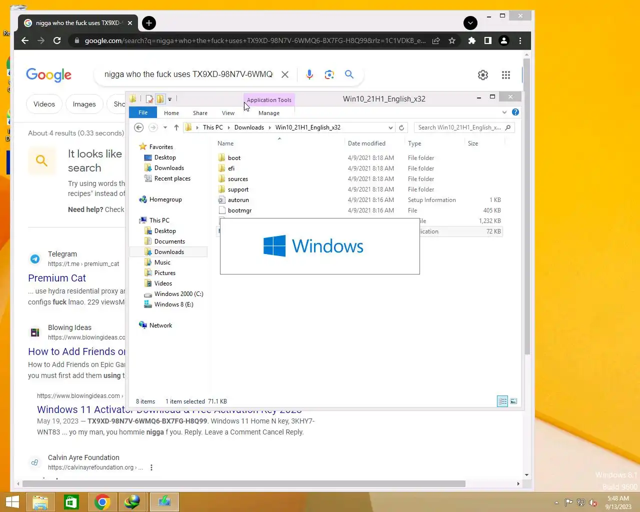
Task: Open Explorer recent locations dropdown
Action: tap(165, 127)
